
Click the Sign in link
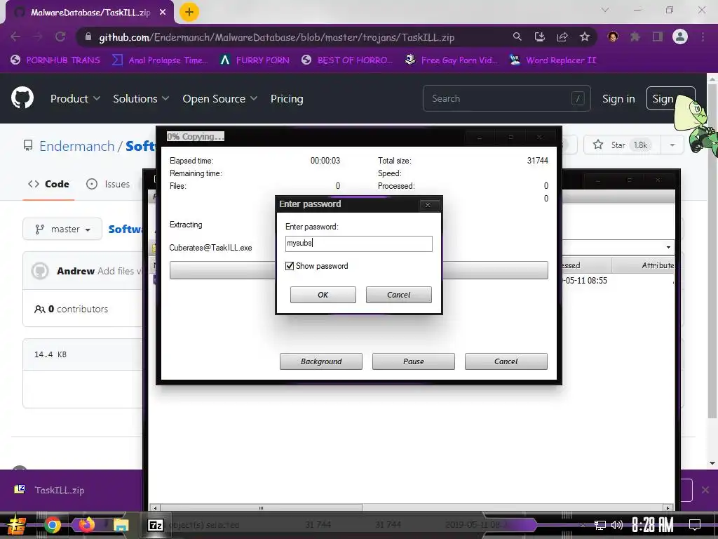click(618, 98)
